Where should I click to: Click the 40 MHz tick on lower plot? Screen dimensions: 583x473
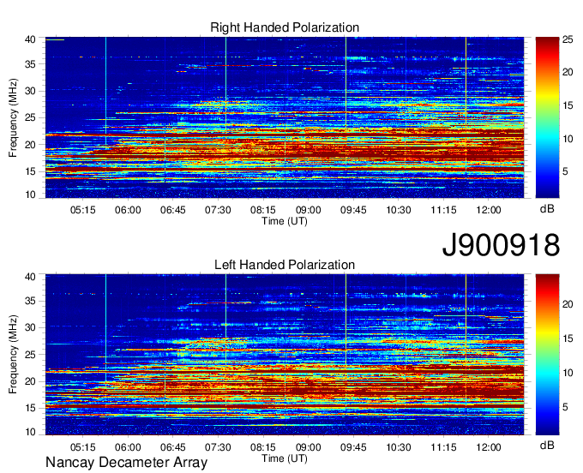click(x=31, y=277)
